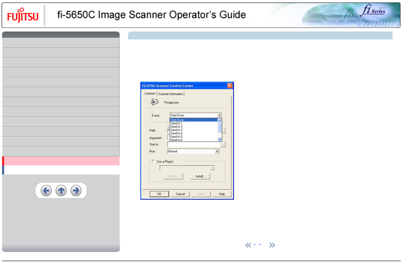
Task: Click the double right chevron page link
Action: pyautogui.click(x=272, y=245)
